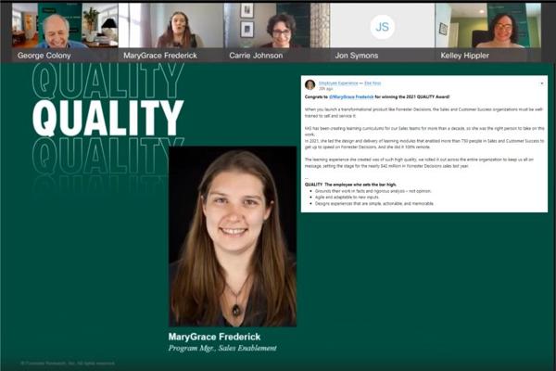Open the @MaryGrace Frederick mention link

point(349,96)
